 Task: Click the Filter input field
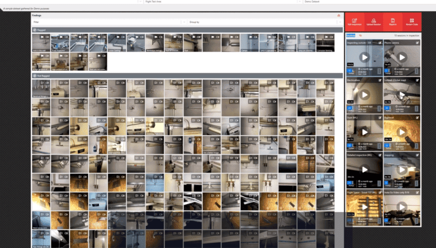click(107, 22)
